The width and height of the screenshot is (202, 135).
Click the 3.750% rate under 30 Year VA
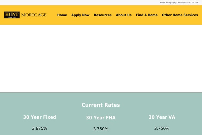pyautogui.click(x=162, y=129)
